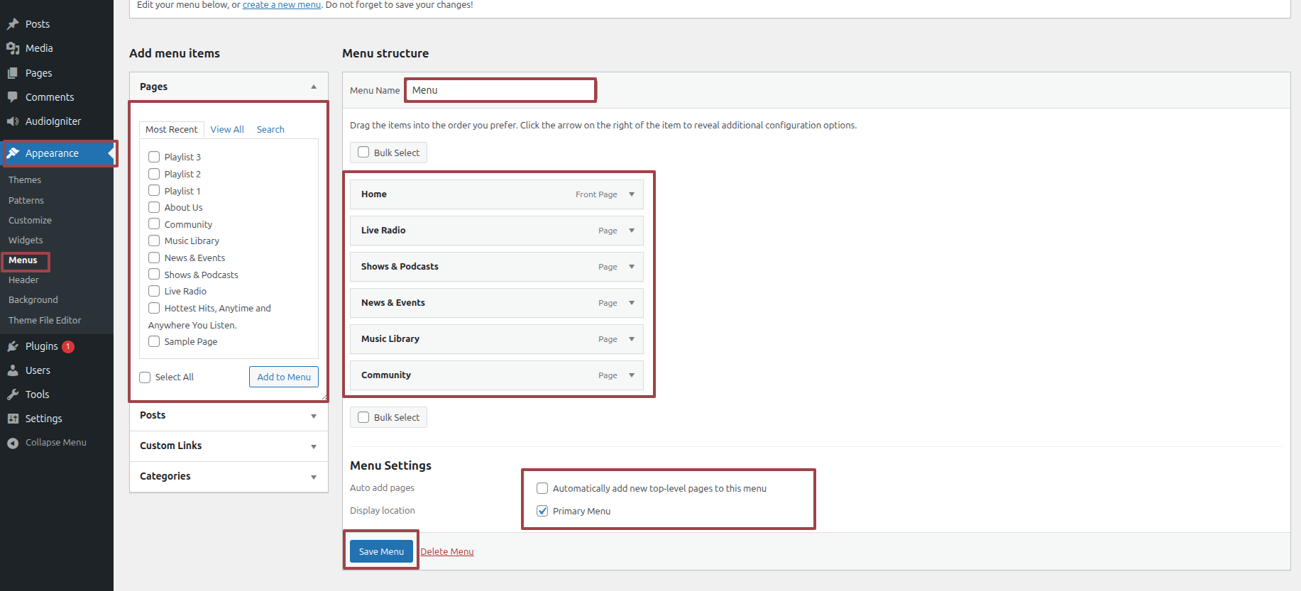Click the Media icon in sidebar
This screenshot has width=1301, height=591.
[x=13, y=48]
